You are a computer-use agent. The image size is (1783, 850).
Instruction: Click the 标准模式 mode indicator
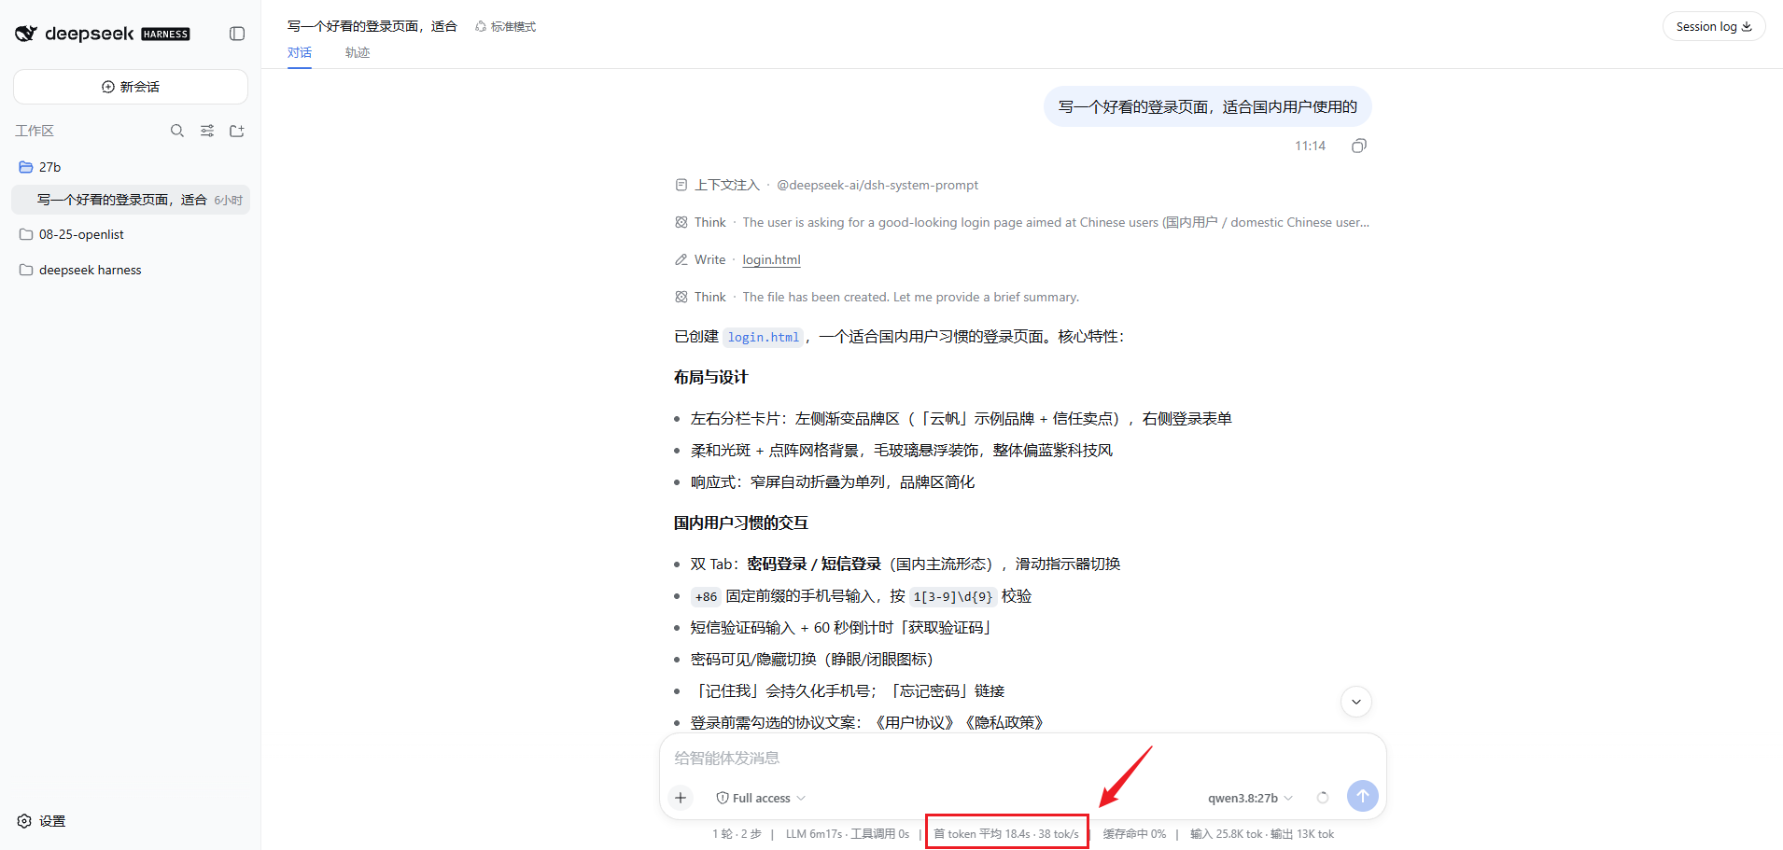[x=506, y=26]
